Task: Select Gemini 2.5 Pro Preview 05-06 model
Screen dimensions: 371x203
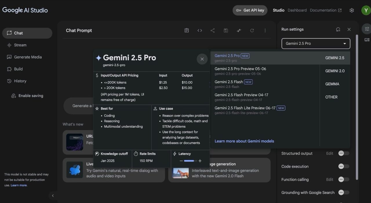Action: pos(265,71)
